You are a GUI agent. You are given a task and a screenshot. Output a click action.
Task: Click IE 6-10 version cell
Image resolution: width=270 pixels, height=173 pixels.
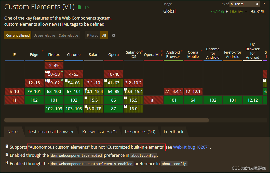pyautogui.click(x=14, y=91)
